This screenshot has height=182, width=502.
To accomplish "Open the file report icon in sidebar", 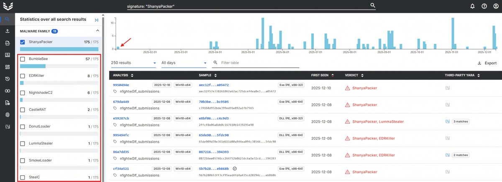I will pyautogui.click(x=7, y=102).
